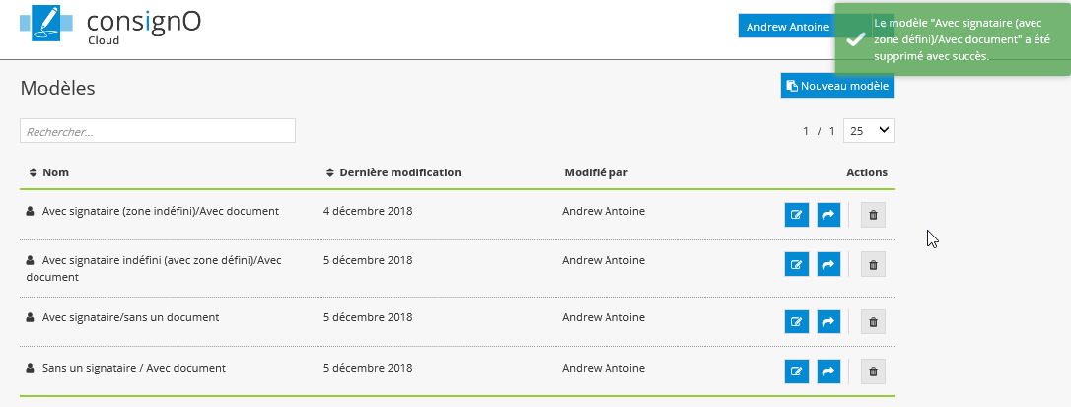The image size is (1071, 407).
Task: Delete the 'Sans un signataire / Avec document' template
Action: [873, 372]
